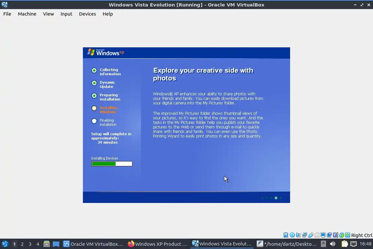This screenshot has width=373, height=249.
Task: Click the audio indicator icon
Action: 298,235
